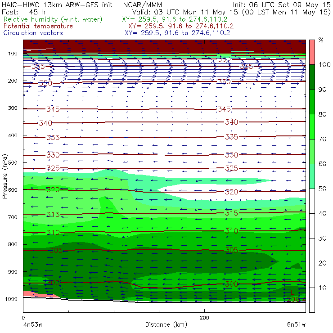Click the 'Fcst: 45 h' forecast label
Viewport: 333px width, 333px height.
(x=23, y=12)
